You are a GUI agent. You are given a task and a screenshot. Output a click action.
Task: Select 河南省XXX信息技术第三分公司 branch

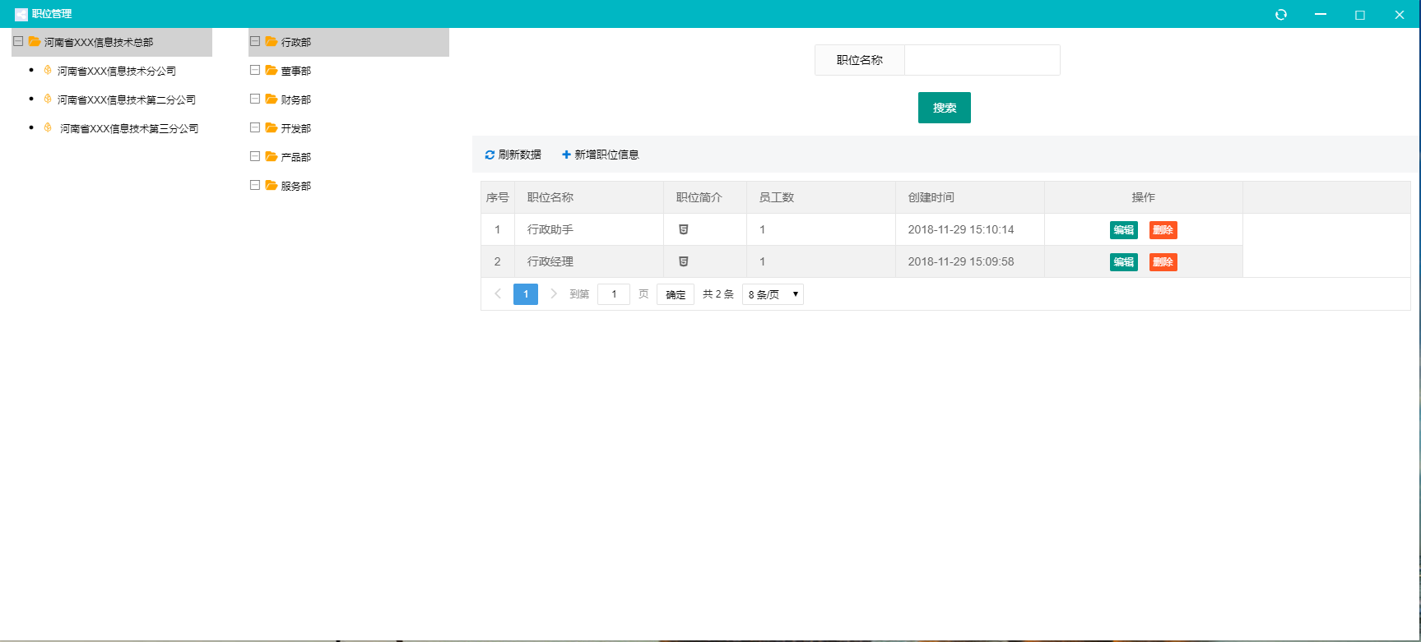coord(129,128)
